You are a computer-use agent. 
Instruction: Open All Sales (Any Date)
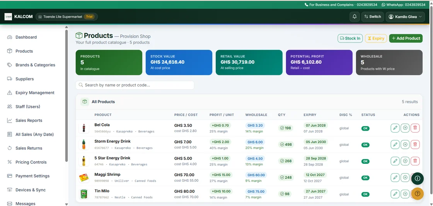34,134
